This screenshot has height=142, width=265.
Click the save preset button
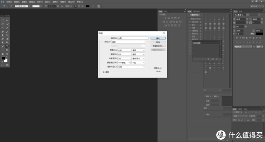[x=158, y=46]
